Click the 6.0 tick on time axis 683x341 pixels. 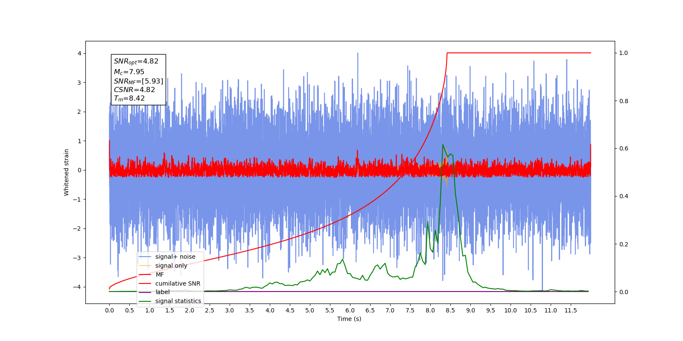(350, 310)
